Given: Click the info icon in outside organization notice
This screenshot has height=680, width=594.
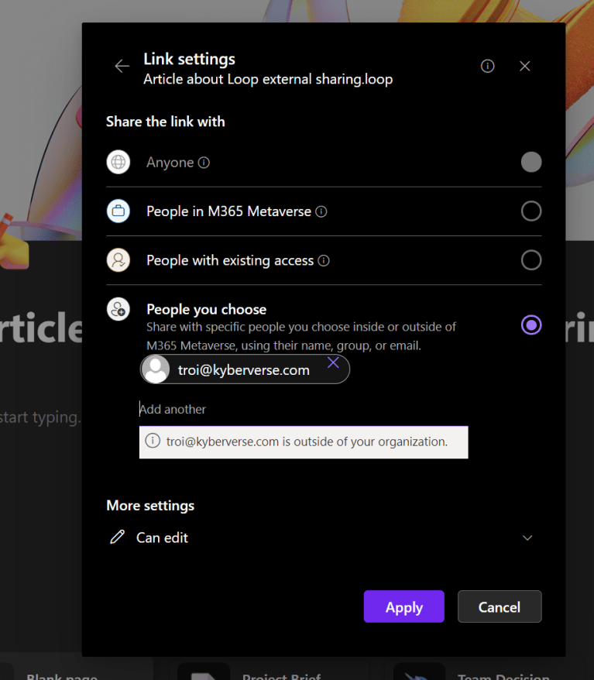Looking at the screenshot, I should (x=153, y=441).
